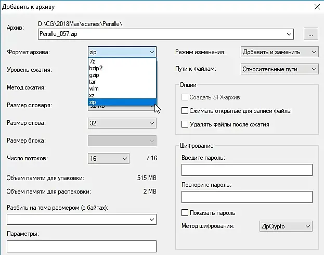Open the ZipCrypto encryption method dropdown
The height and width of the screenshot is (255, 324).
point(285,226)
